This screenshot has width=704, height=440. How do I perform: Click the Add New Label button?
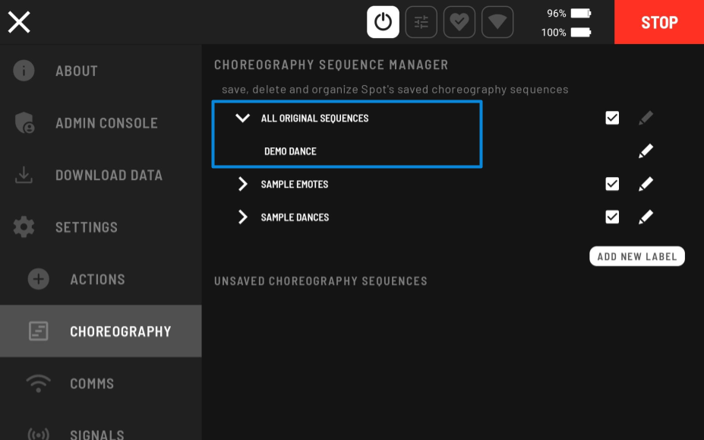[636, 256]
